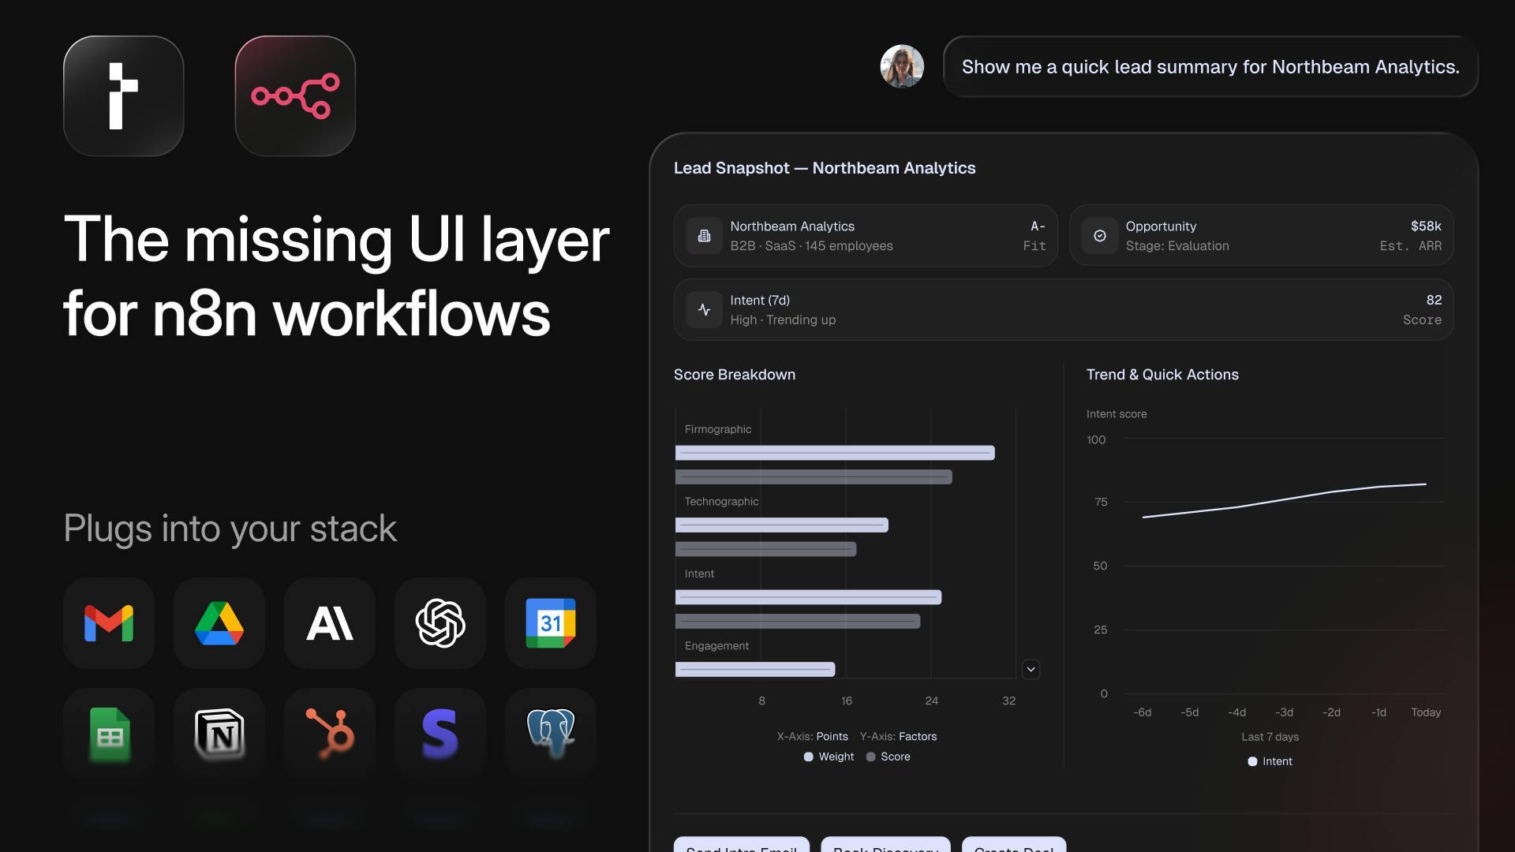The width and height of the screenshot is (1515, 852).
Task: Select the Notion integration icon
Action: pyautogui.click(x=219, y=734)
